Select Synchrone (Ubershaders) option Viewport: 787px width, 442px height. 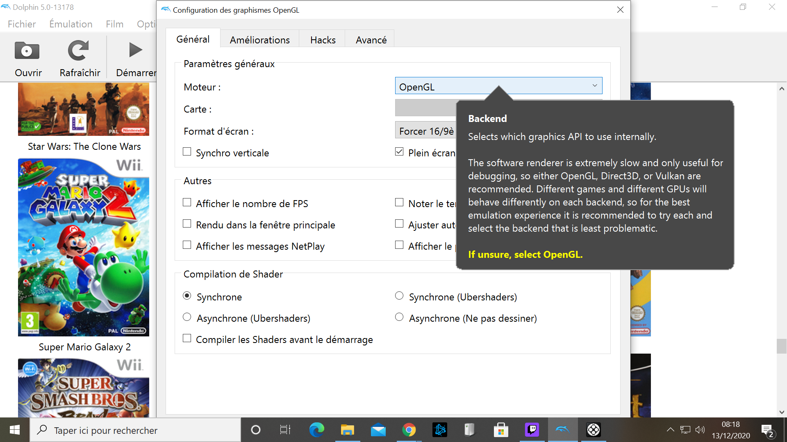[x=399, y=296]
